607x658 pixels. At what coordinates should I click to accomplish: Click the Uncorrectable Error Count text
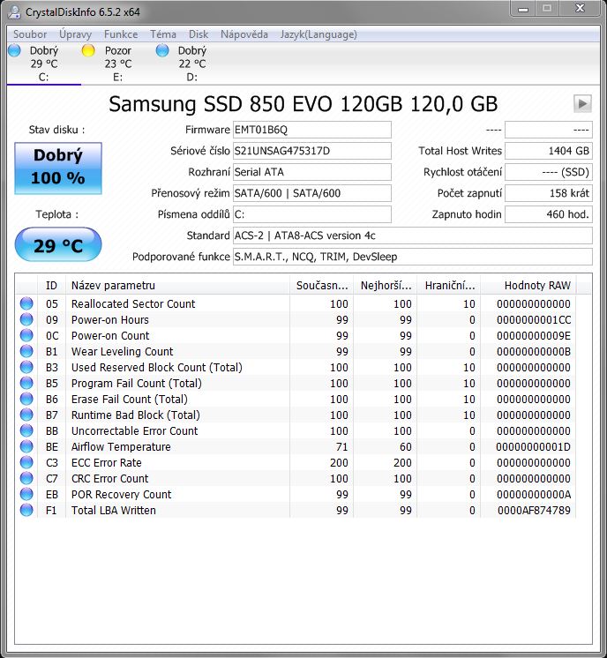[134, 431]
